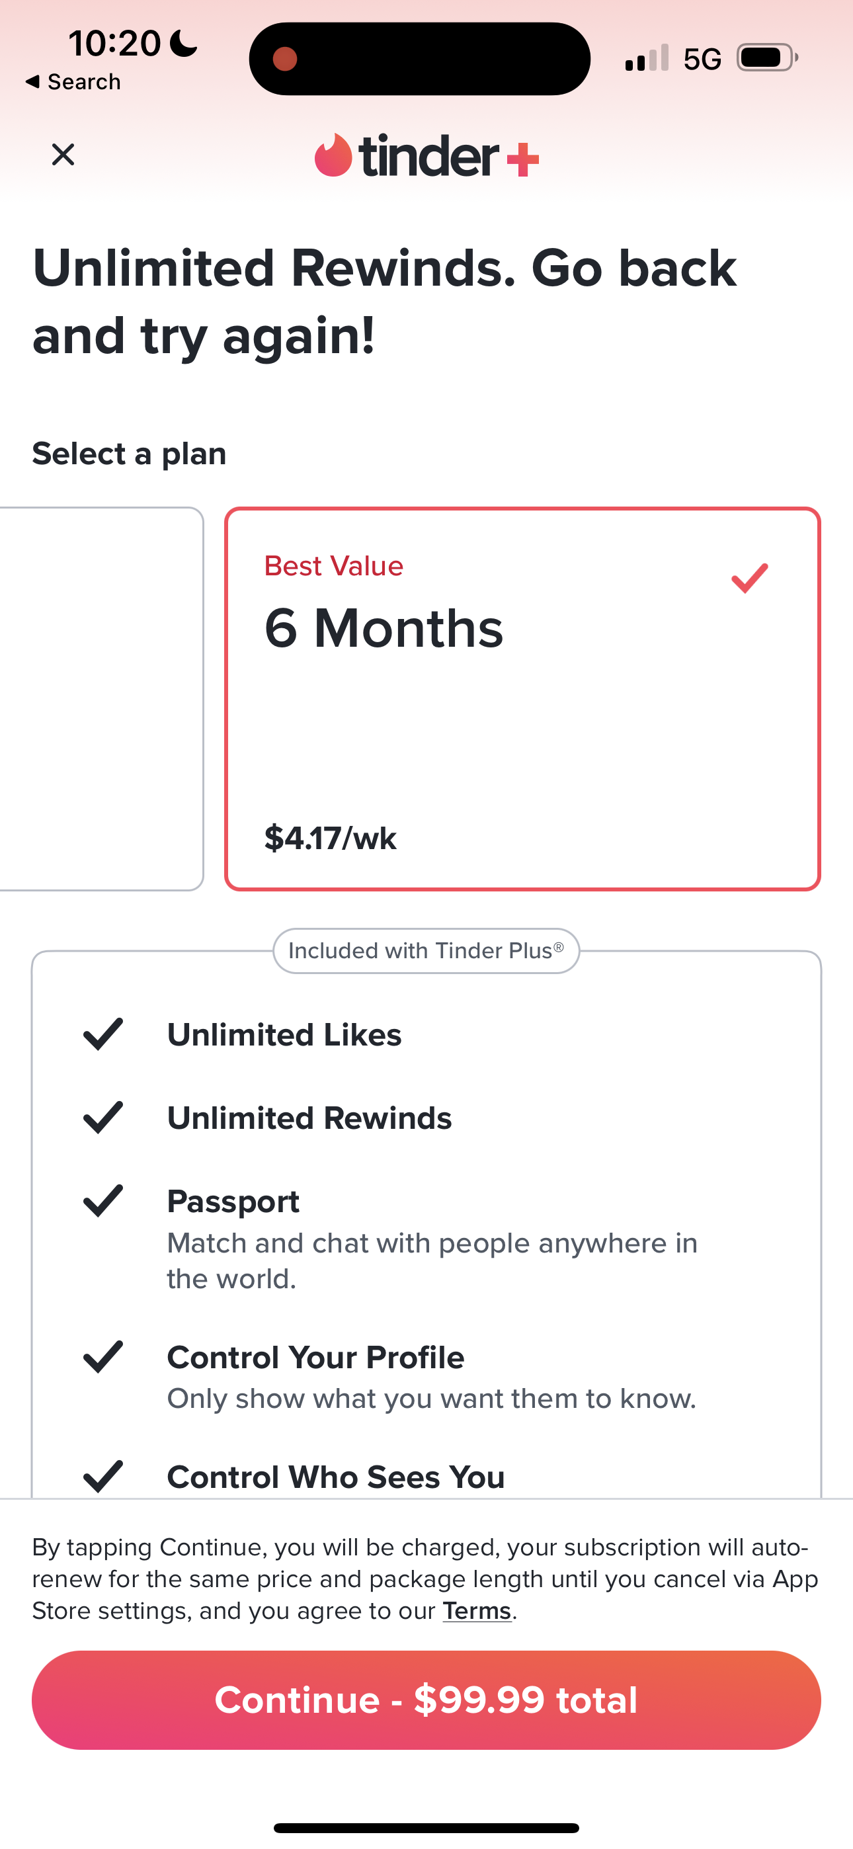Open the Terms link
The width and height of the screenshot is (853, 1849).
[x=476, y=1611]
